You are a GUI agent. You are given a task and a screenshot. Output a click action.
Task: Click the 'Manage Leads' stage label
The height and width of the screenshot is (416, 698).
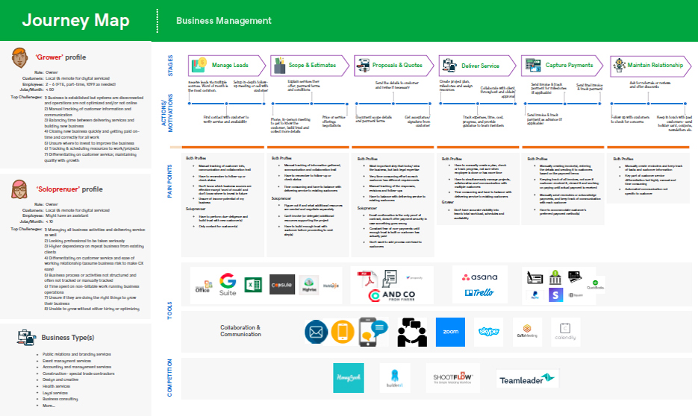point(230,65)
